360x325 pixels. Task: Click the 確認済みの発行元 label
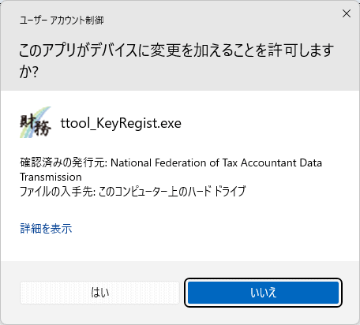(x=62, y=162)
